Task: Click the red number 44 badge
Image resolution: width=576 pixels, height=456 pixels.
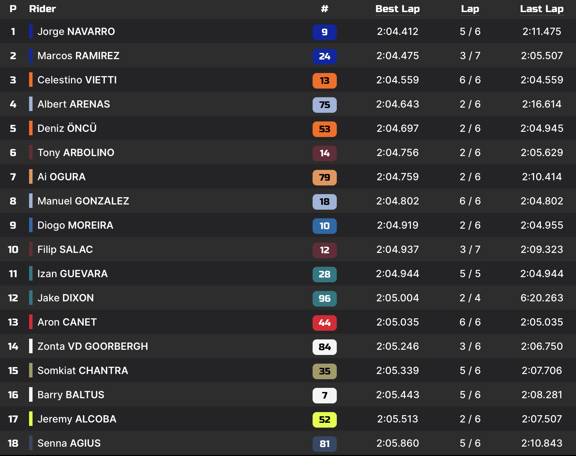Action: 324,323
